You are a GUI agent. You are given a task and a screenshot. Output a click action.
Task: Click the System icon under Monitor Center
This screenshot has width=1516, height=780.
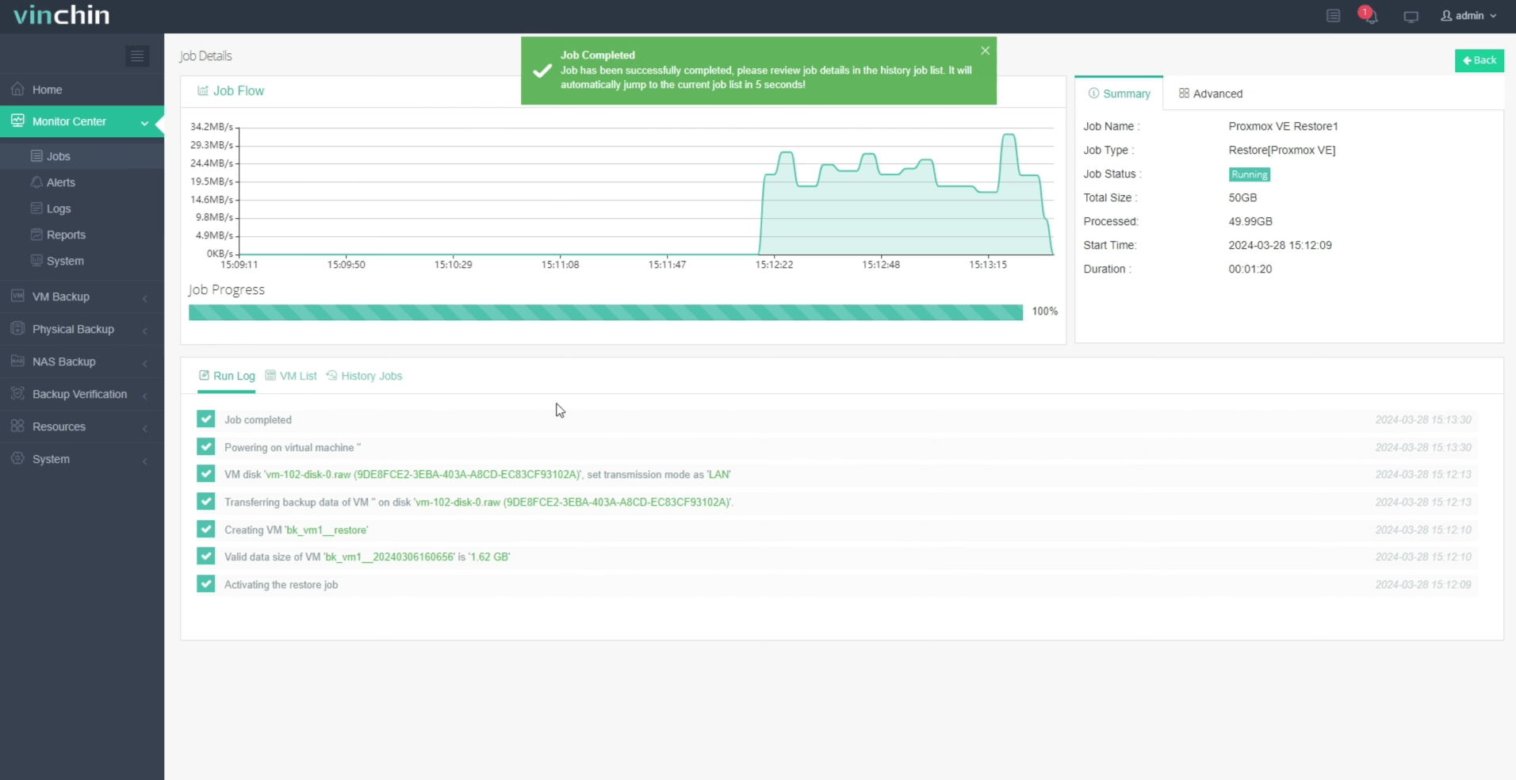pos(36,261)
